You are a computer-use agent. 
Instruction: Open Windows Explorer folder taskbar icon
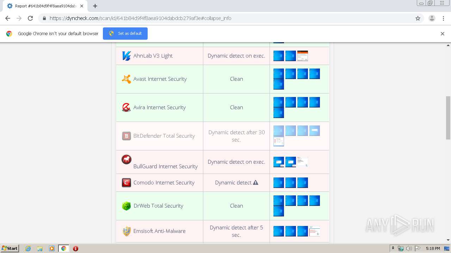coord(40,248)
